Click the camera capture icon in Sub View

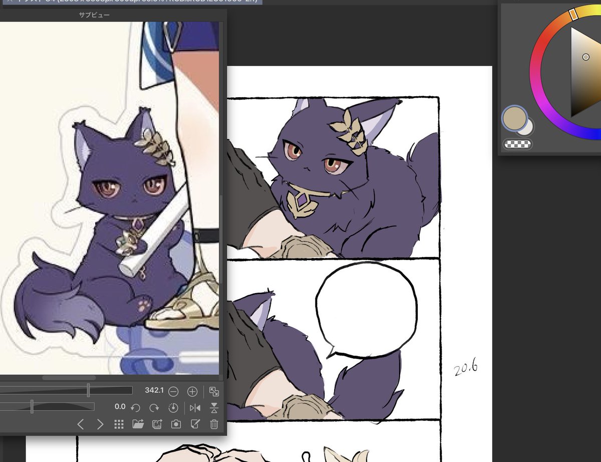(176, 424)
